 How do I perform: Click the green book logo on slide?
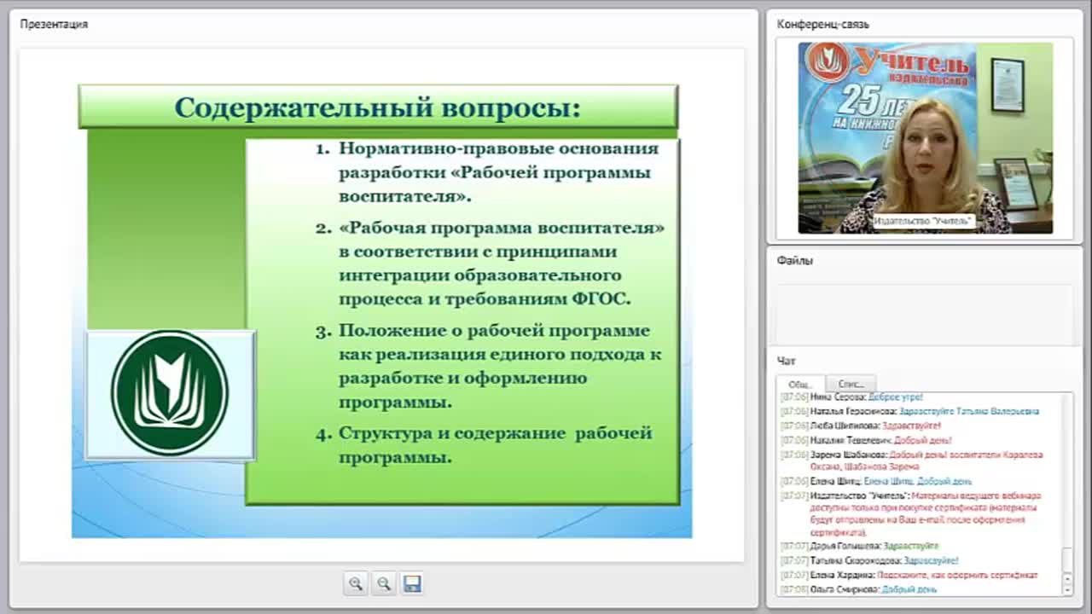pos(170,394)
